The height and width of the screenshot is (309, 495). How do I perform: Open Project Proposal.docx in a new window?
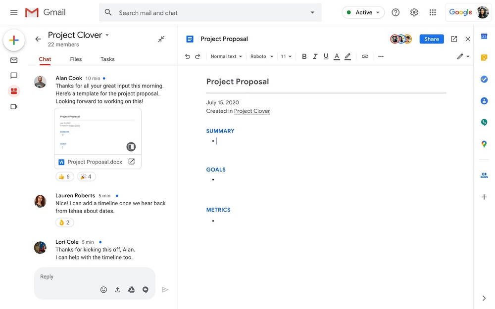131,162
